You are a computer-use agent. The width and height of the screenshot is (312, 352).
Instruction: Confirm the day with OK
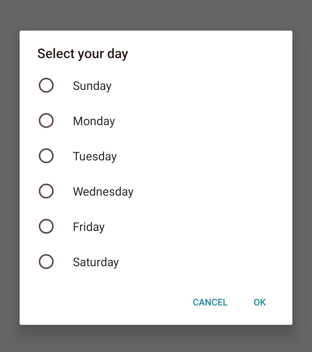pos(259,302)
